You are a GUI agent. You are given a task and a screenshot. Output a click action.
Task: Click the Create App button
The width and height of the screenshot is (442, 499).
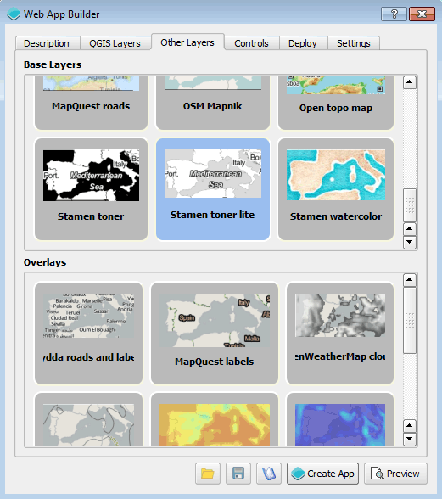point(322,474)
